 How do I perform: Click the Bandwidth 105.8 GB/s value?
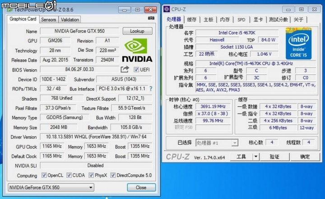[x=131, y=127]
